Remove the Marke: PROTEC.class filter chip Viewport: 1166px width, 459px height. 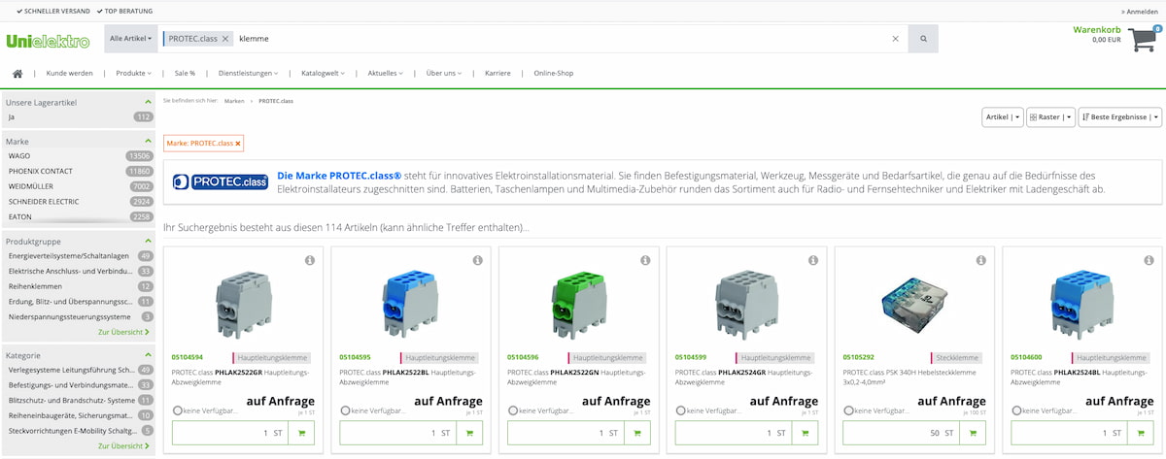238,144
